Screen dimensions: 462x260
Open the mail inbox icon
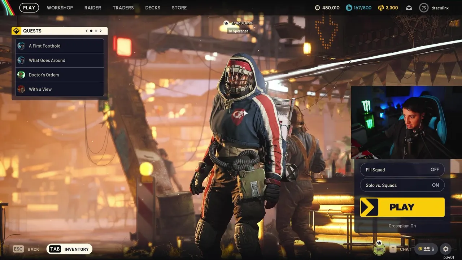(409, 8)
